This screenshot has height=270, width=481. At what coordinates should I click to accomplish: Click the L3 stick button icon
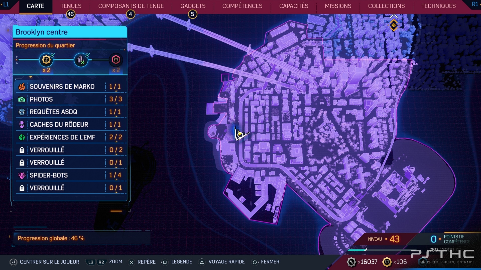click(x=13, y=262)
